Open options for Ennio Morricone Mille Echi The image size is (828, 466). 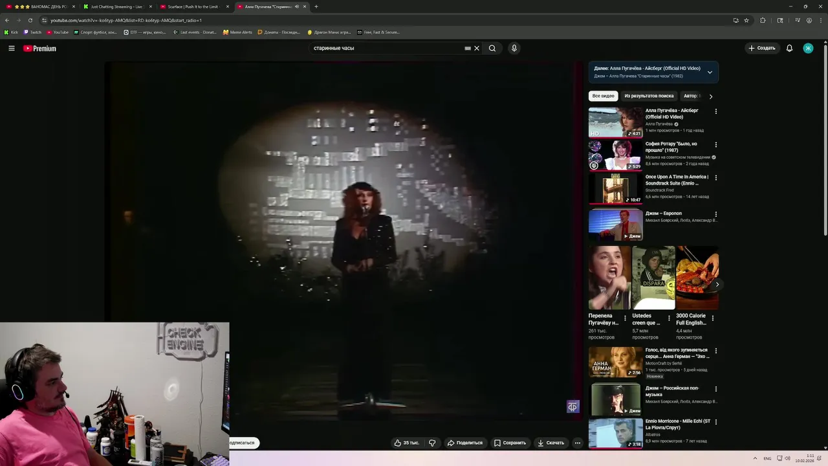click(715, 421)
